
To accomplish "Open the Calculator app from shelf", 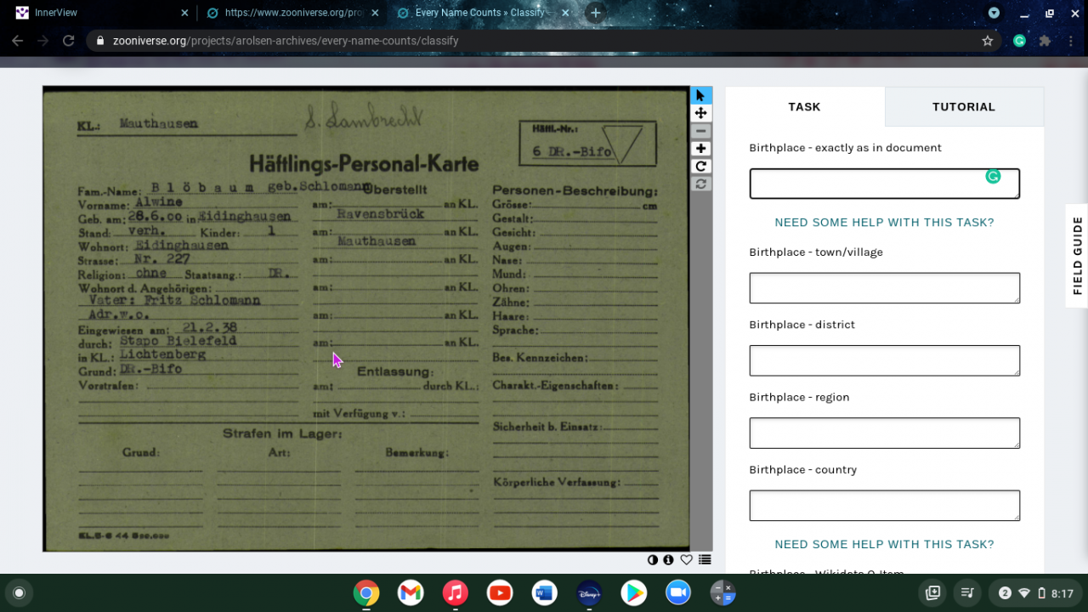I will 722,592.
